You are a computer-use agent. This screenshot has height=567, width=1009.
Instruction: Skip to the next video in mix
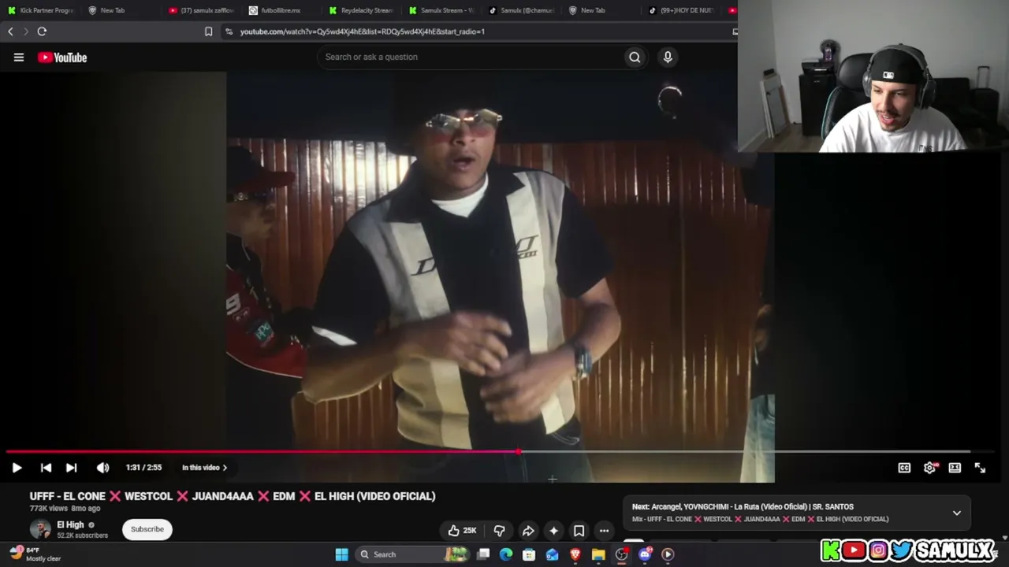(x=71, y=468)
